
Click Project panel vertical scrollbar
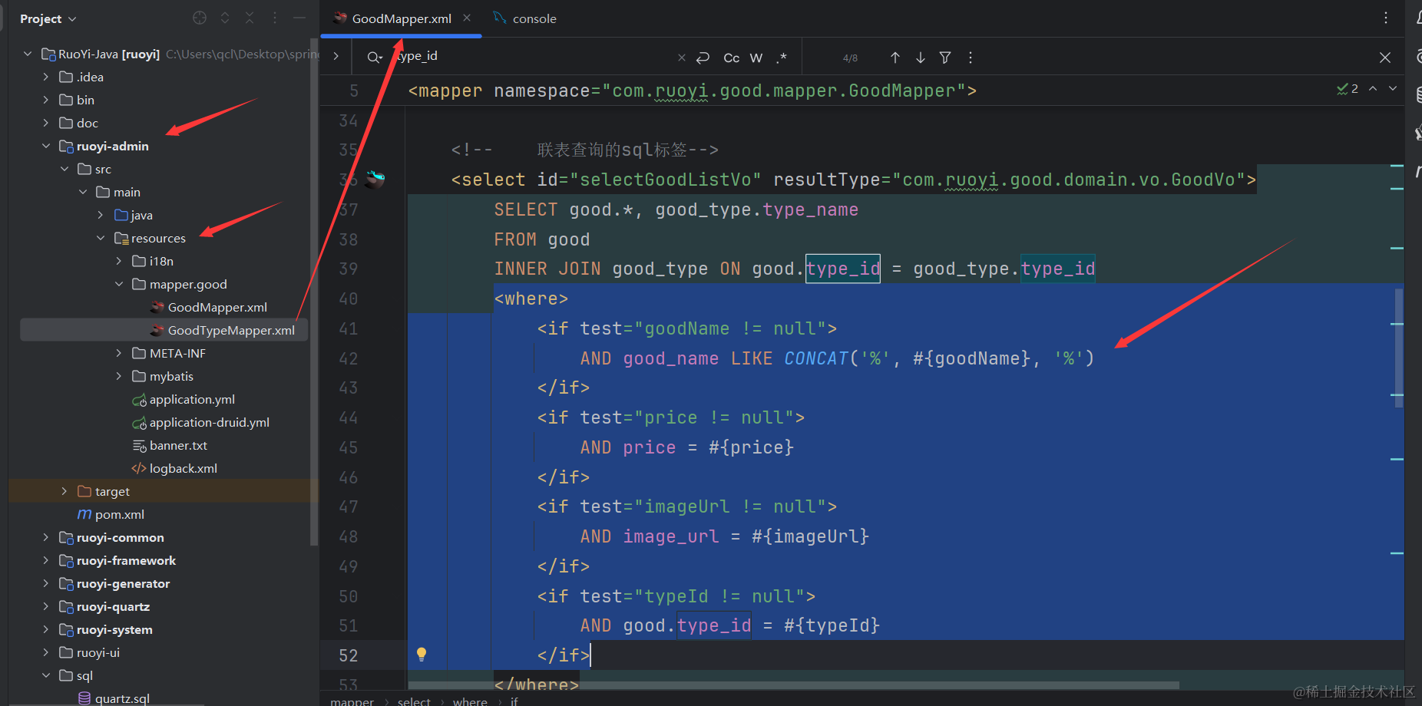(x=313, y=292)
